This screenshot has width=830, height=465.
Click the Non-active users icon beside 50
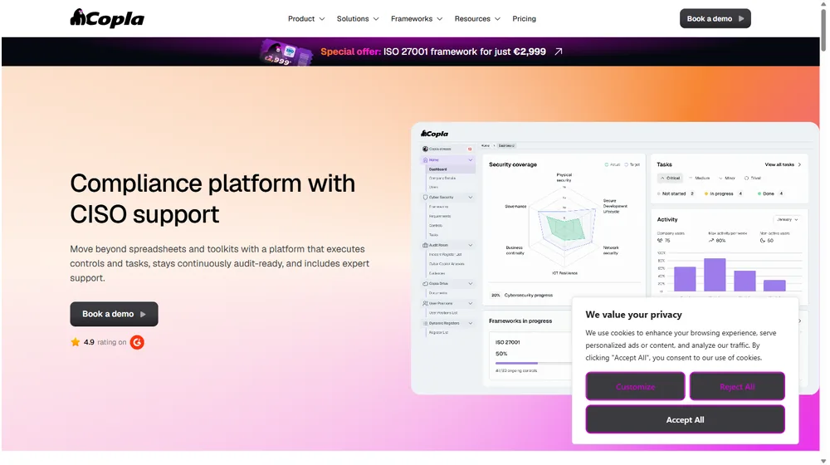[763, 241]
